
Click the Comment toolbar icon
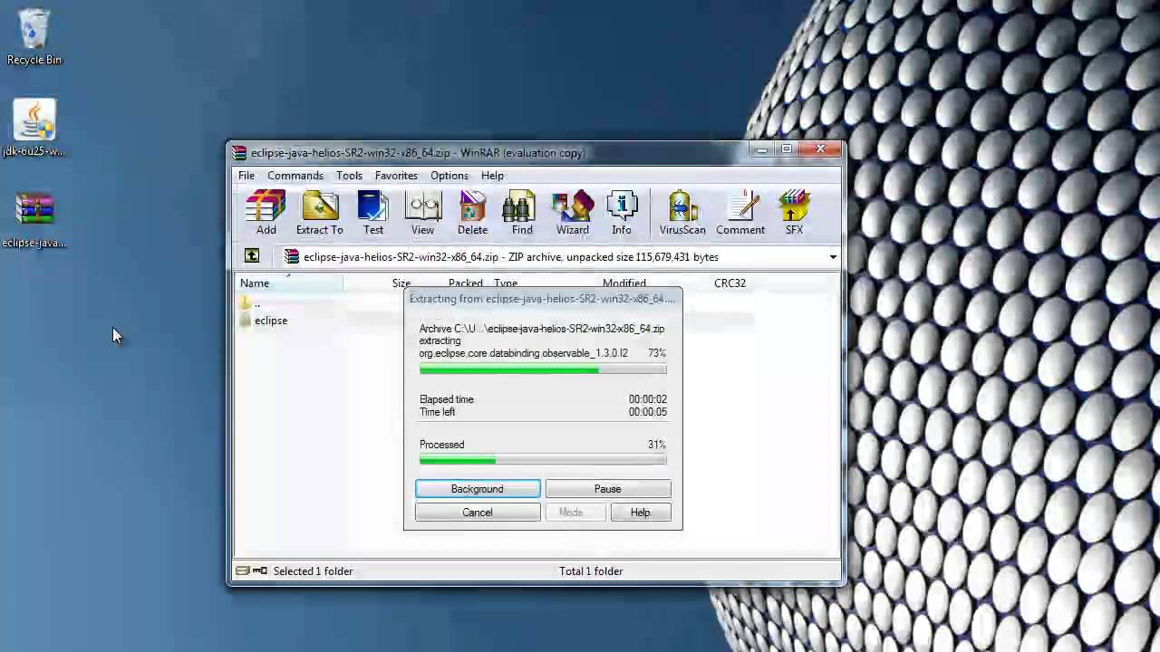740,213
